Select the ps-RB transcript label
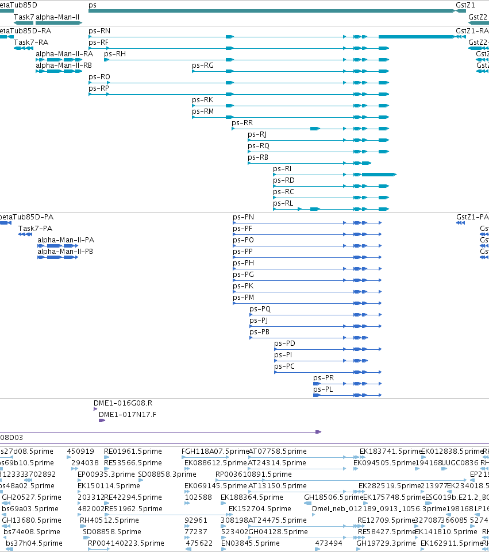489x552 pixels. click(258, 157)
